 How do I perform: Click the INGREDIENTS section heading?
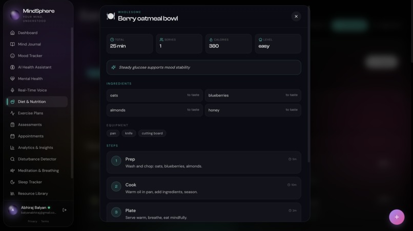[119, 84]
